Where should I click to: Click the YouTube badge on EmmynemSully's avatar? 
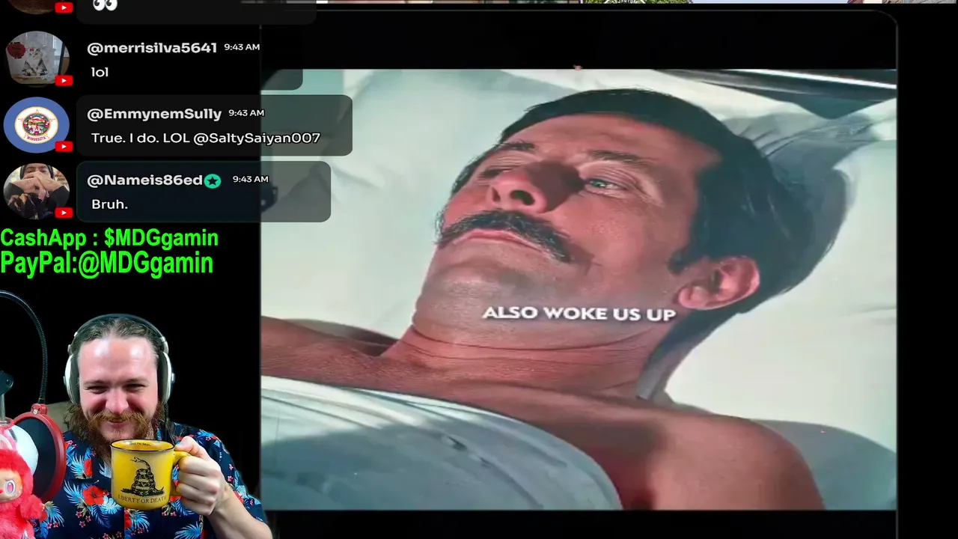(x=64, y=147)
